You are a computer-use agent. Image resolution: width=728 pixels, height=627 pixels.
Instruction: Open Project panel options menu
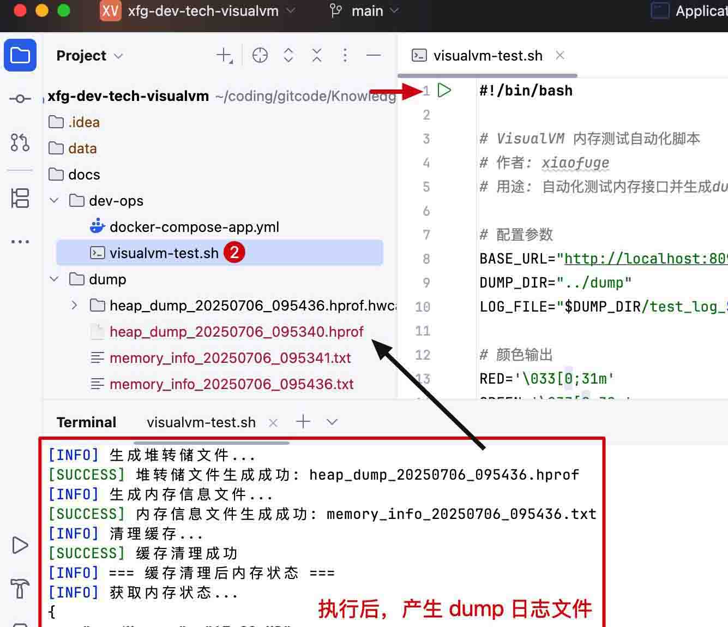pyautogui.click(x=345, y=55)
